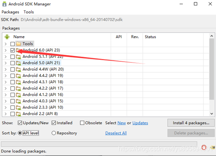This screenshot has height=156, width=216.
Task: Click the Android 4.0.3 (API 15) folder icon
Action: (18, 101)
